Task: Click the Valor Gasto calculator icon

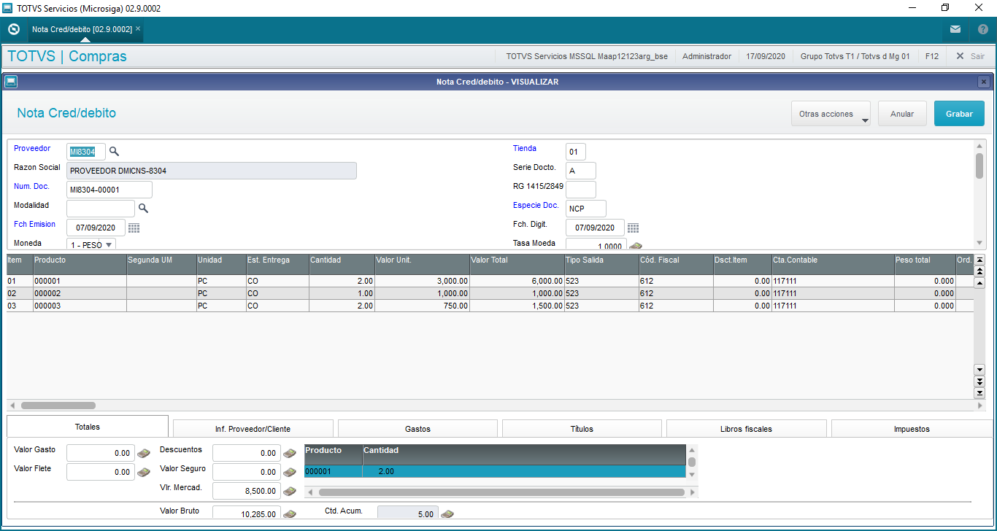Action: [x=144, y=453]
